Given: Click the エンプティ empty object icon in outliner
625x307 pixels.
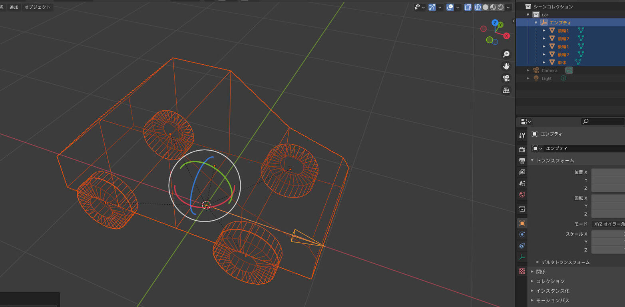Looking at the screenshot, I should pos(544,23).
